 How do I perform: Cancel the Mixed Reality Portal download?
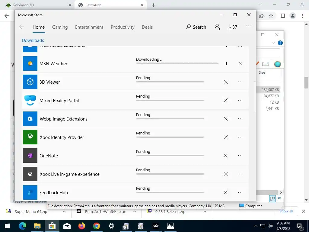(226, 100)
